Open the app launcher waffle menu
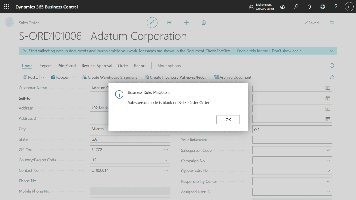Screen dimensions: 356x200 [6, 7]
